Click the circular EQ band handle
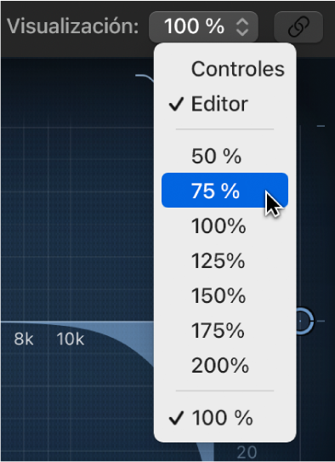 click(304, 321)
